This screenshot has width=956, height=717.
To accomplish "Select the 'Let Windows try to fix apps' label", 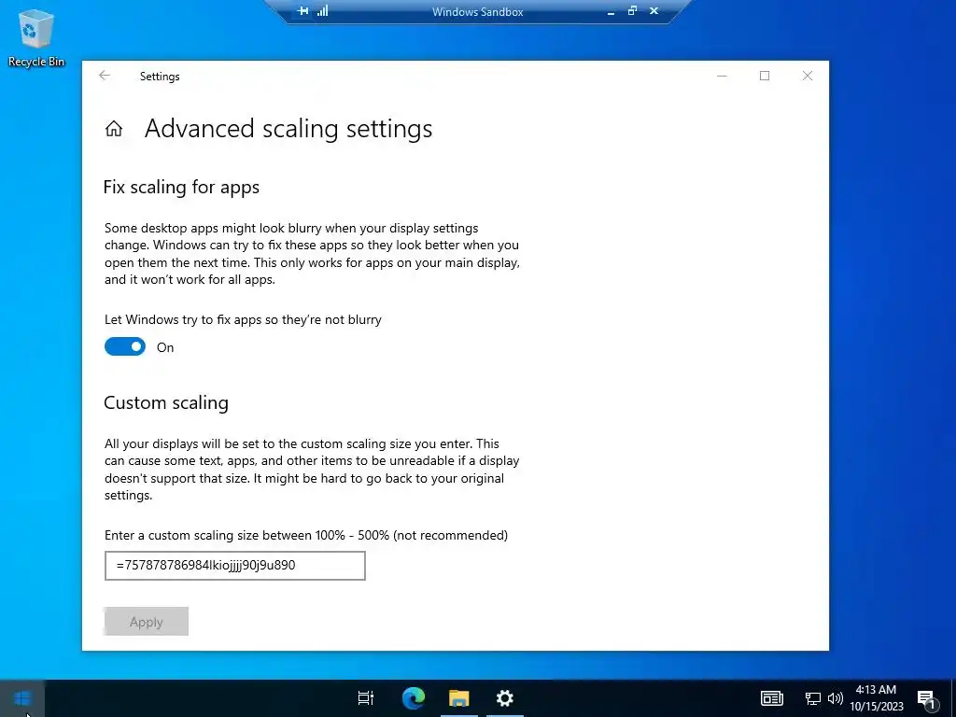I will tap(243, 319).
